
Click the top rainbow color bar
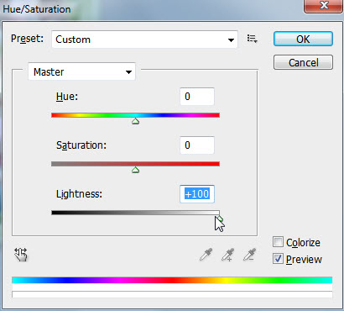pyautogui.click(x=172, y=280)
